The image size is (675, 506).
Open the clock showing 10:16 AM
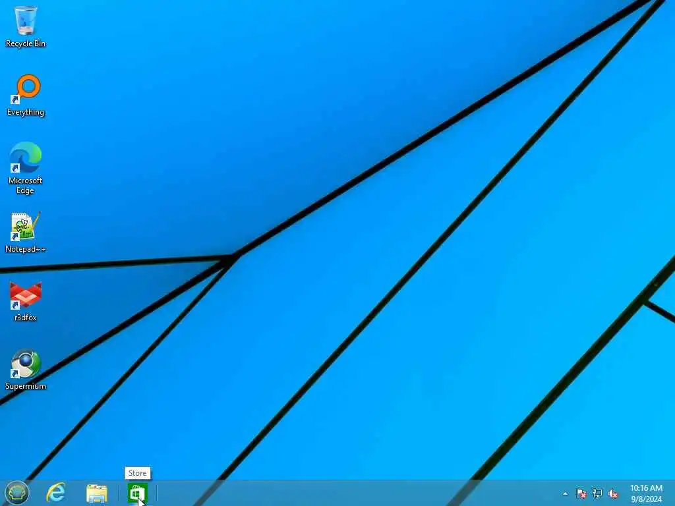coord(646,493)
